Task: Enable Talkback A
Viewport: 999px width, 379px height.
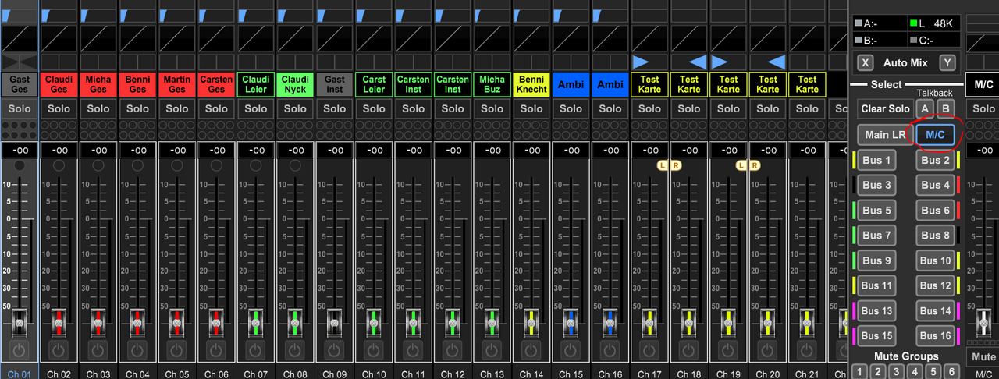Action: pos(924,108)
